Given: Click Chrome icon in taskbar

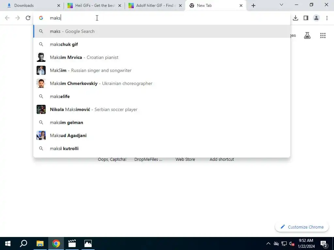Looking at the screenshot, I should pos(56,243).
